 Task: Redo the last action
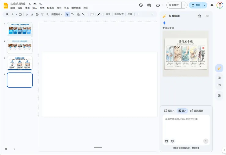click(32, 14)
